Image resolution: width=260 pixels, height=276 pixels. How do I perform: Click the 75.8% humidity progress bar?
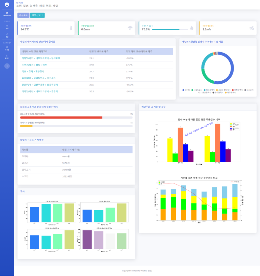[170, 29]
